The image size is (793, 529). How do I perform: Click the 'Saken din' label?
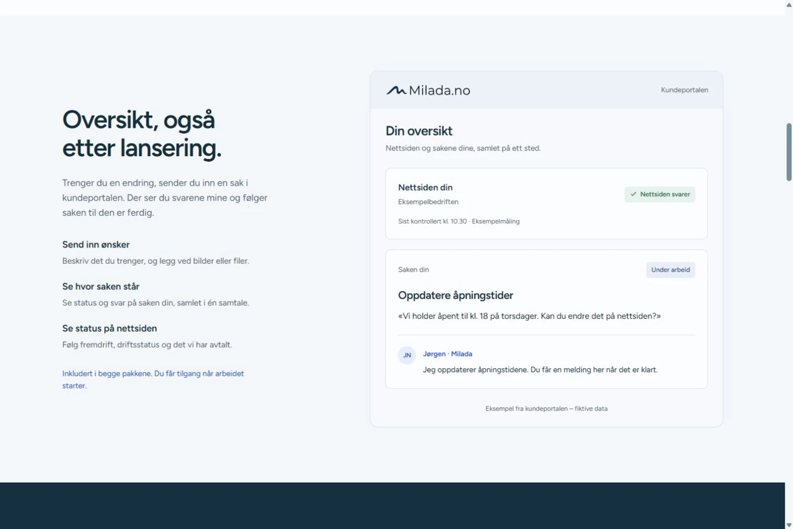pos(414,269)
